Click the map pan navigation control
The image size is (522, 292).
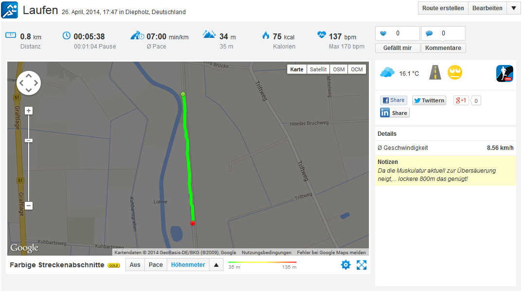coord(29,83)
